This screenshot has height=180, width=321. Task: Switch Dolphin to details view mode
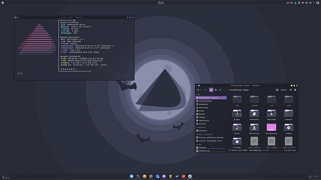(x=220, y=90)
